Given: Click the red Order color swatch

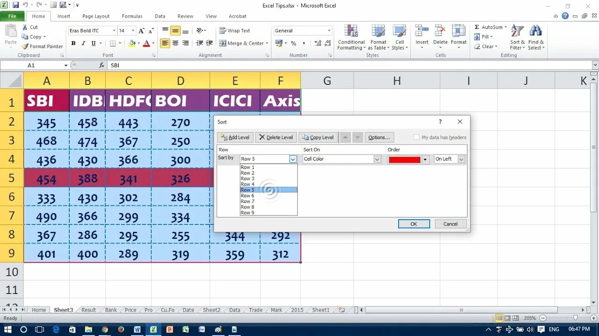Looking at the screenshot, I should (x=405, y=160).
